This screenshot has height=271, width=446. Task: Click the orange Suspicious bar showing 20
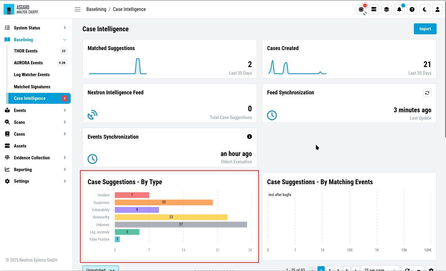pos(164,202)
